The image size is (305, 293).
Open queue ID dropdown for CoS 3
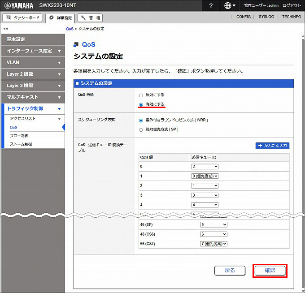pyautogui.click(x=205, y=195)
